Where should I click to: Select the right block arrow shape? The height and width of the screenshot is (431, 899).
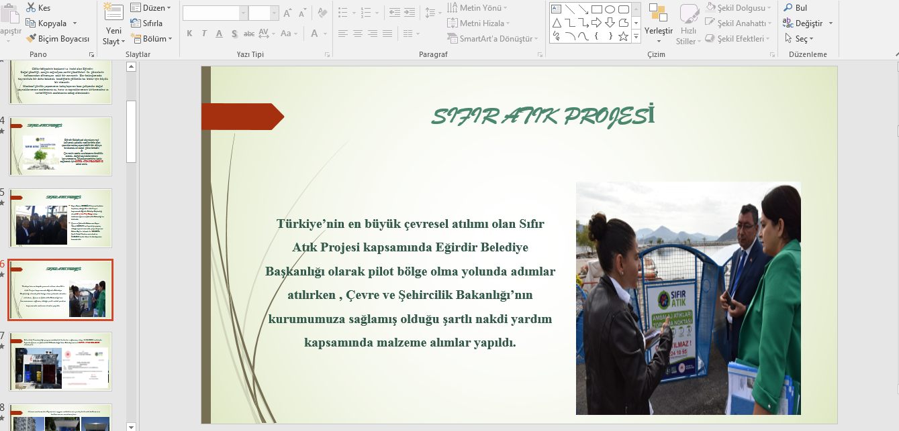click(x=596, y=23)
